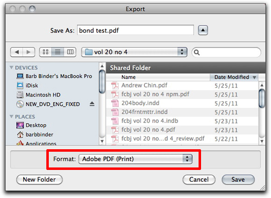This screenshot has width=271, height=198.
Task: Eject the NEW_DVD_ENG_FIXED disc
Action: pos(92,104)
